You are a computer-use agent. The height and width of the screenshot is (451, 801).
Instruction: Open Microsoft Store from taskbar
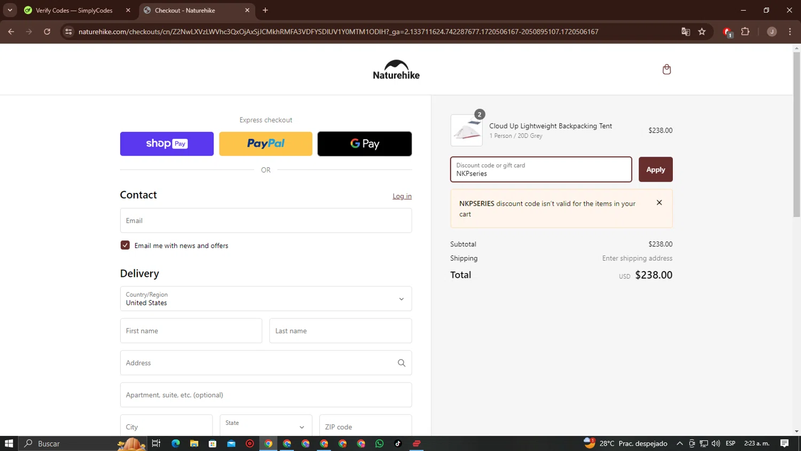click(213, 444)
